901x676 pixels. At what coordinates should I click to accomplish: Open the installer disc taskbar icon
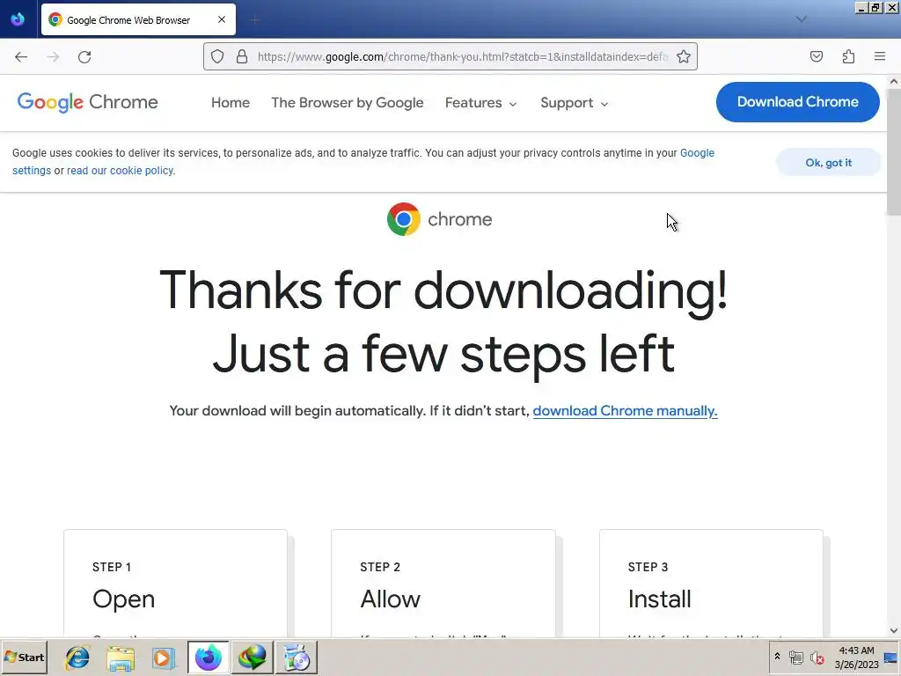pyautogui.click(x=297, y=658)
